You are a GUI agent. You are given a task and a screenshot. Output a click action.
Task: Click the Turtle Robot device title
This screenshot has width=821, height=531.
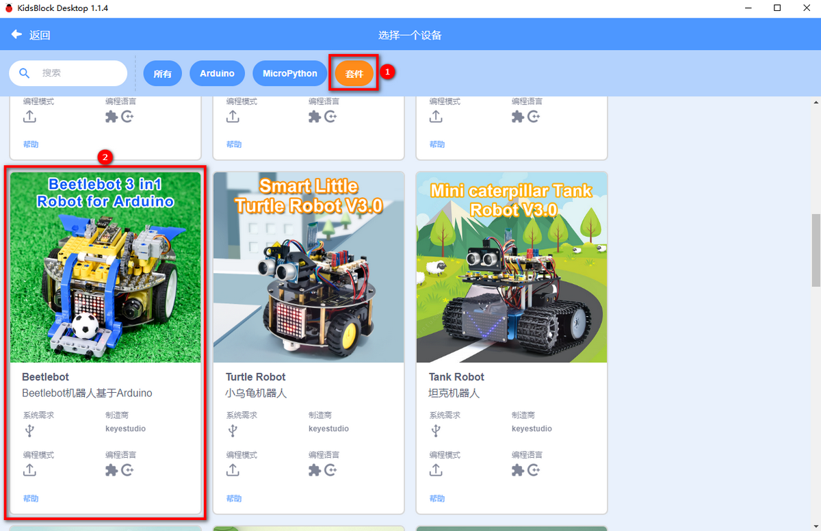click(256, 377)
